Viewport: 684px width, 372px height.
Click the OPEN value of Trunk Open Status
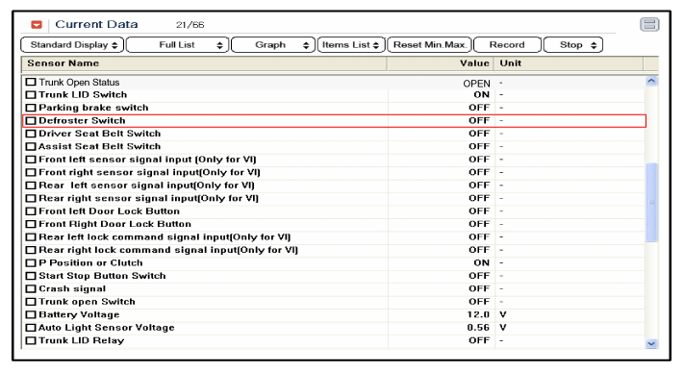[x=476, y=84]
